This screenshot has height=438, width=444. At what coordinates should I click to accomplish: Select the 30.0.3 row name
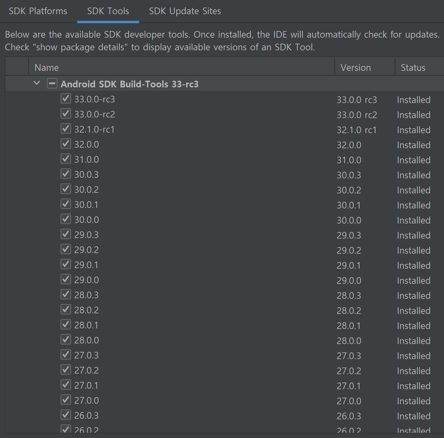(87, 175)
